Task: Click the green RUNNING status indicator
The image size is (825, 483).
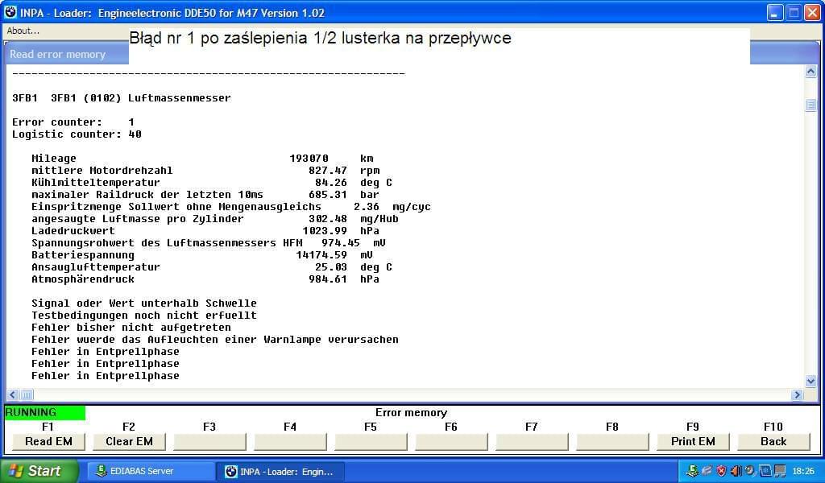Action: (45, 413)
